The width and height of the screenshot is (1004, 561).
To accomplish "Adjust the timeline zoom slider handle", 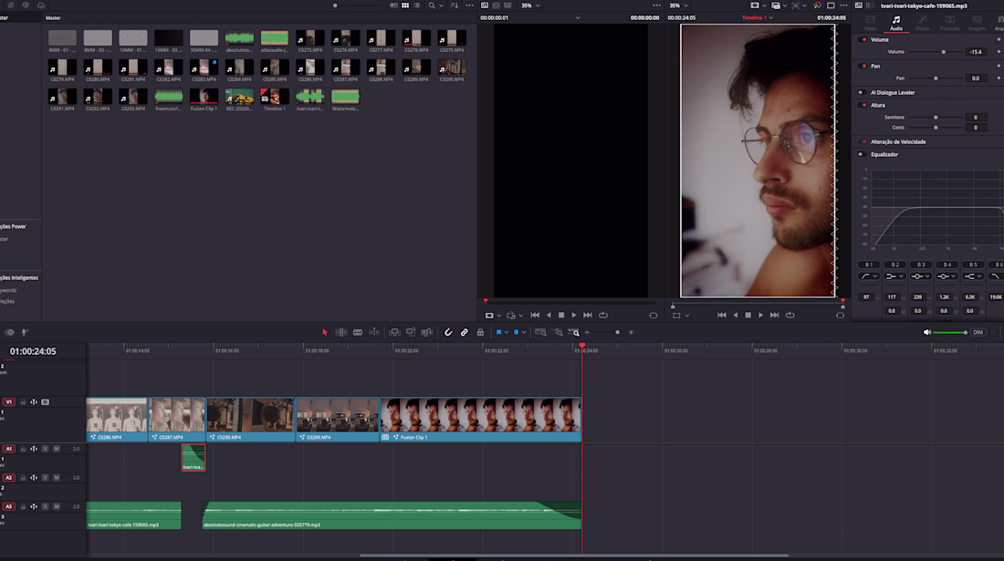I will click(x=617, y=333).
